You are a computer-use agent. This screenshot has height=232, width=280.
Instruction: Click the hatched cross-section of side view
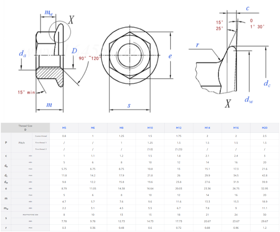[x=49, y=73]
